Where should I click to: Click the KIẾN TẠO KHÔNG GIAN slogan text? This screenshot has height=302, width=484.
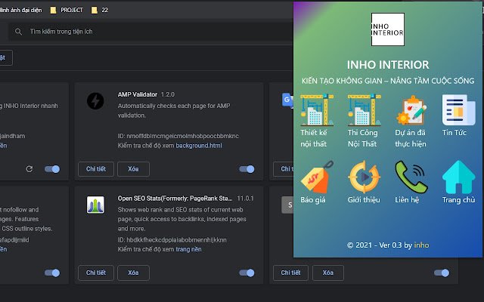388,81
